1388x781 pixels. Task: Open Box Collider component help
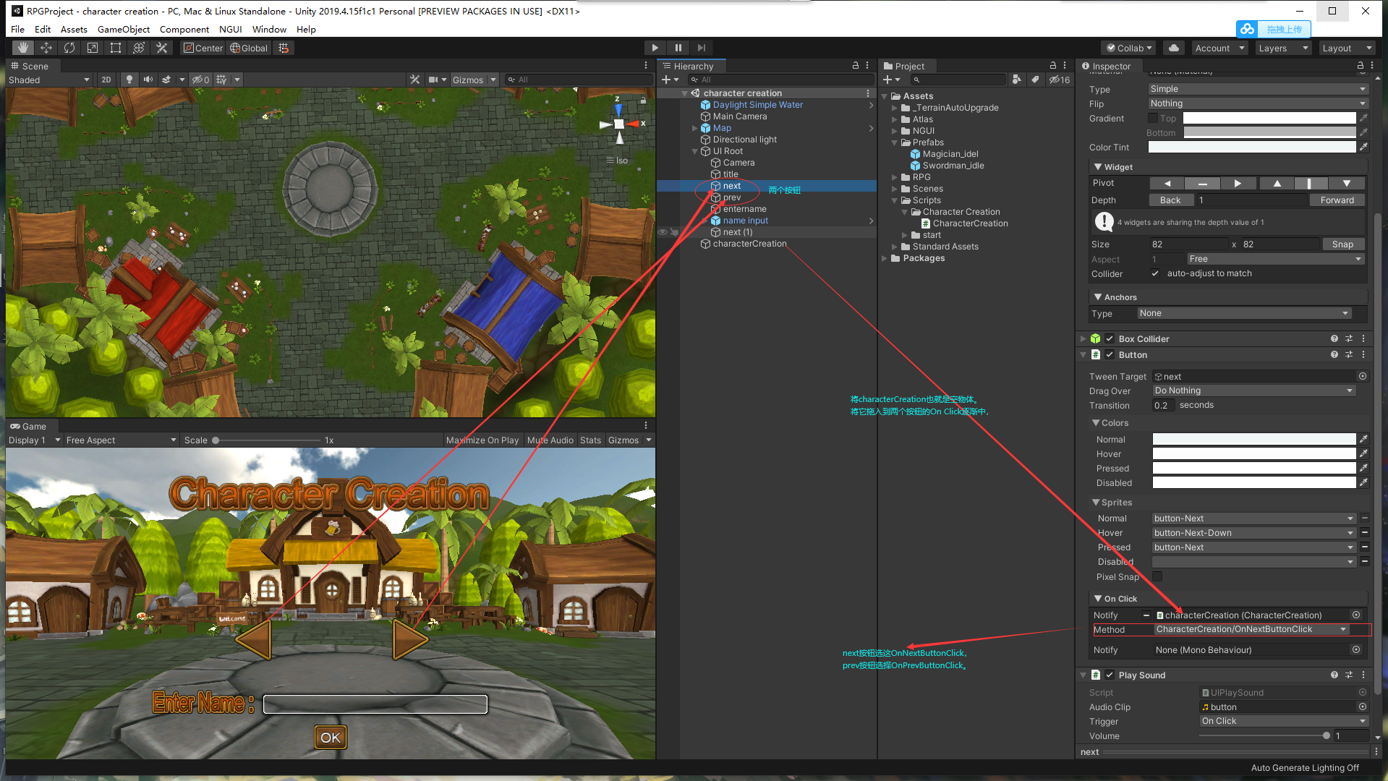(1334, 338)
